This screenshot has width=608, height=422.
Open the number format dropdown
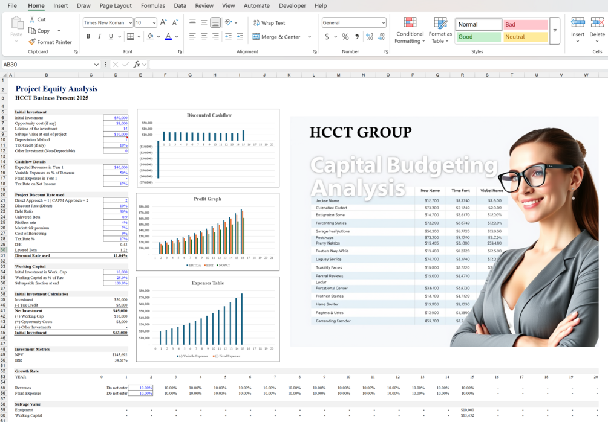[383, 23]
